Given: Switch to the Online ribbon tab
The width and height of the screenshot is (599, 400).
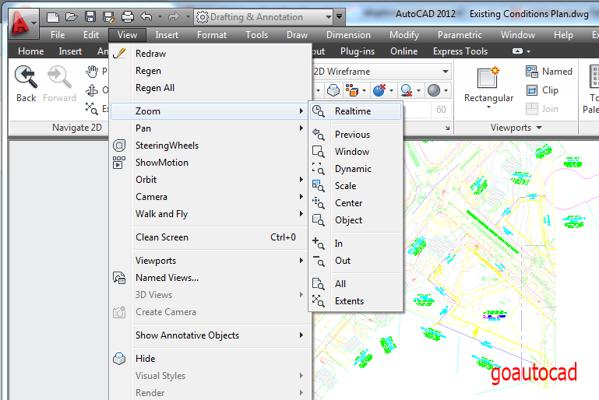Looking at the screenshot, I should (x=404, y=51).
